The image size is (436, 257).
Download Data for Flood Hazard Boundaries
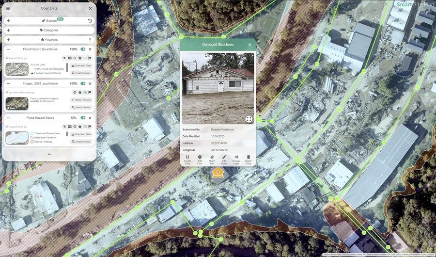pos(81,65)
